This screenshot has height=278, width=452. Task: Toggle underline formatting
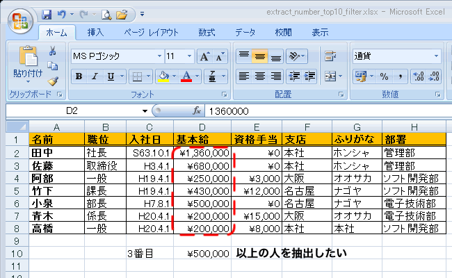pos(111,76)
